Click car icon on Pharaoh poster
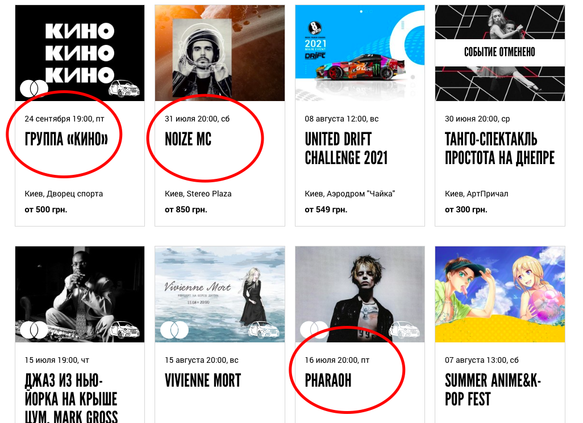 point(404,330)
